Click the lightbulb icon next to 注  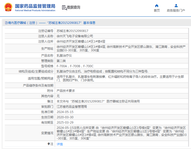pyautogui.click(x=49, y=144)
